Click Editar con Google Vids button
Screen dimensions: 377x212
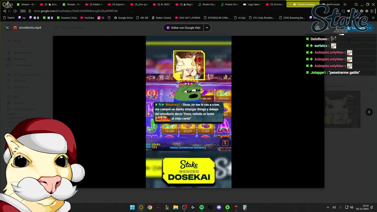183,28
